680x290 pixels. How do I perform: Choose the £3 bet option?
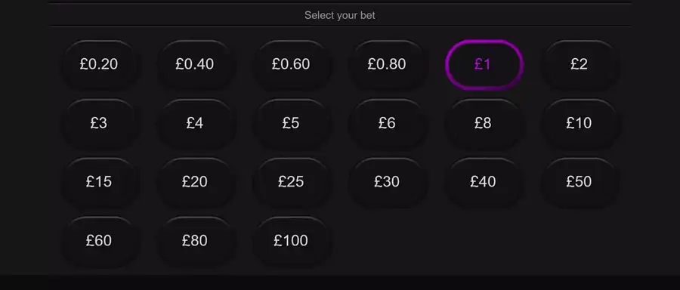point(99,124)
